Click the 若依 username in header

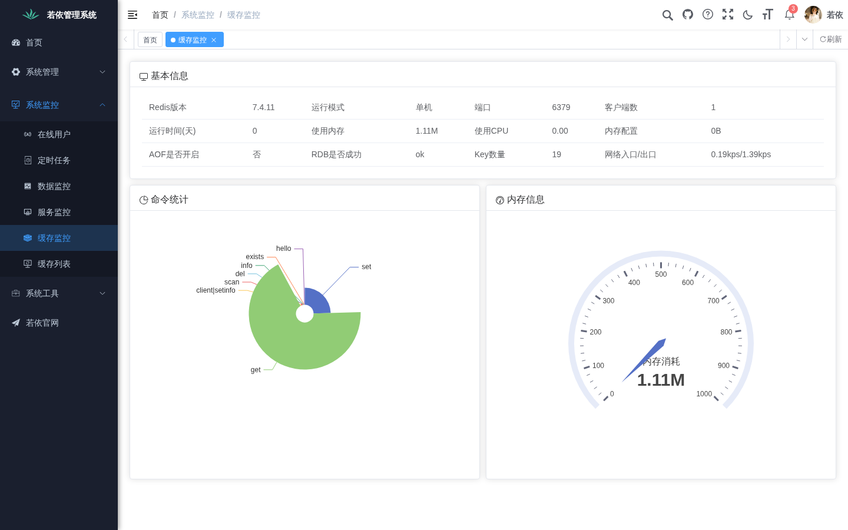[x=834, y=15]
